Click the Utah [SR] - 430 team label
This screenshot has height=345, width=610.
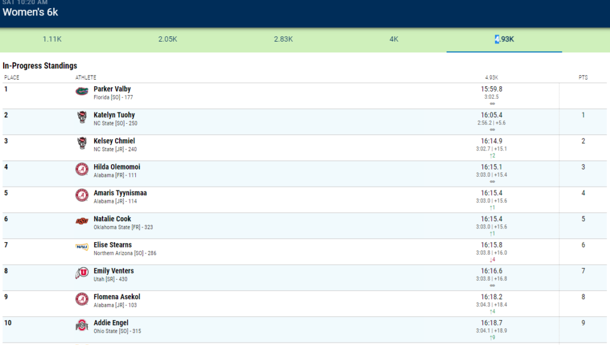coord(110,280)
